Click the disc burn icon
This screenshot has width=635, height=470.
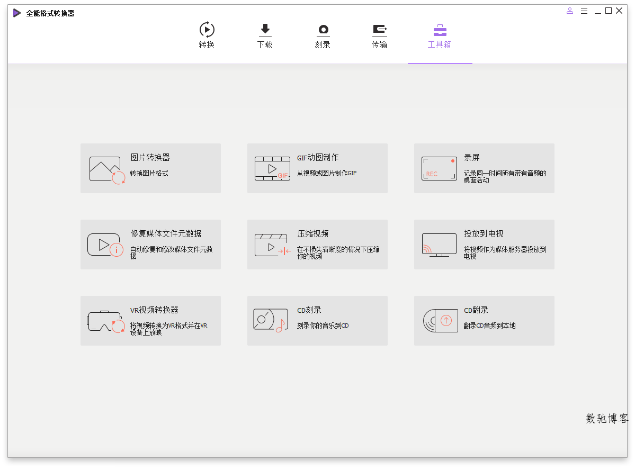coord(323,30)
